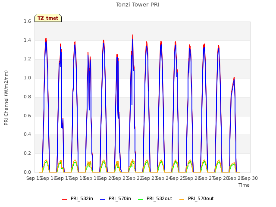Click the 0.8 y-axis tick label
The height and width of the screenshot is (207, 276).
[27, 97]
